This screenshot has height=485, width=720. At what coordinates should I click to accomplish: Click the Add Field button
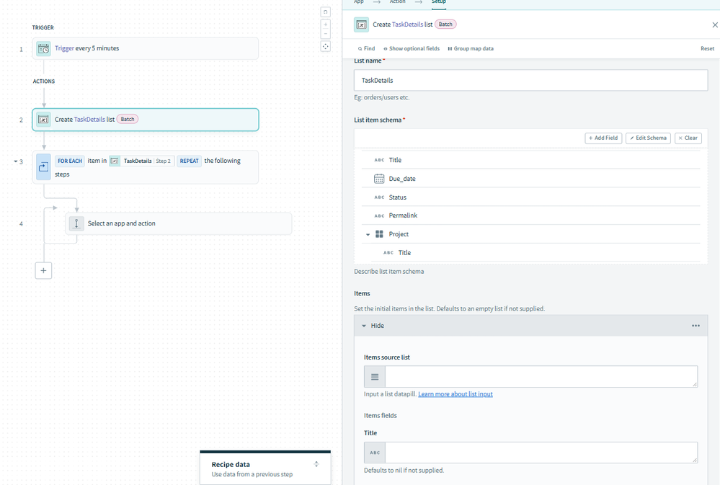(603, 138)
